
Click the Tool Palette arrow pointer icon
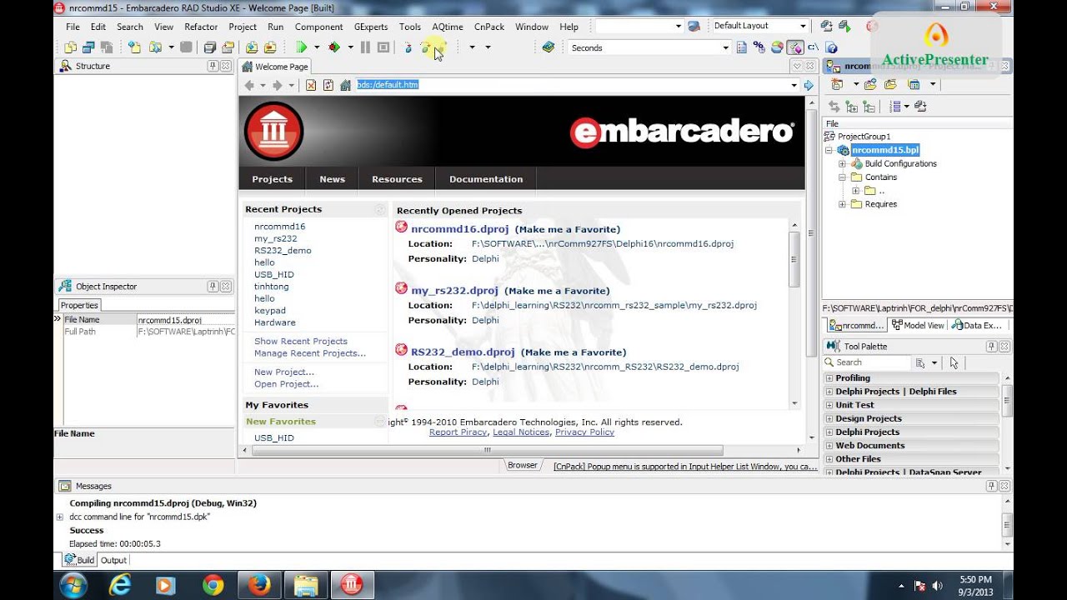pos(954,362)
